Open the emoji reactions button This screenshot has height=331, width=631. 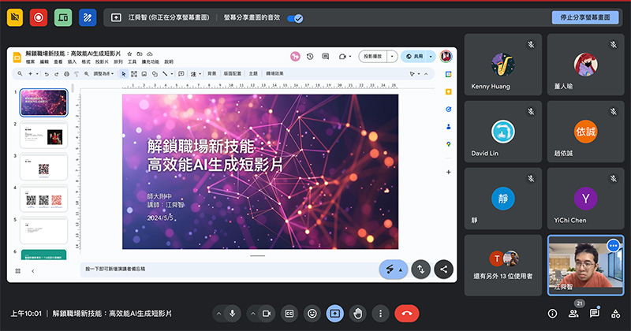[312, 314]
